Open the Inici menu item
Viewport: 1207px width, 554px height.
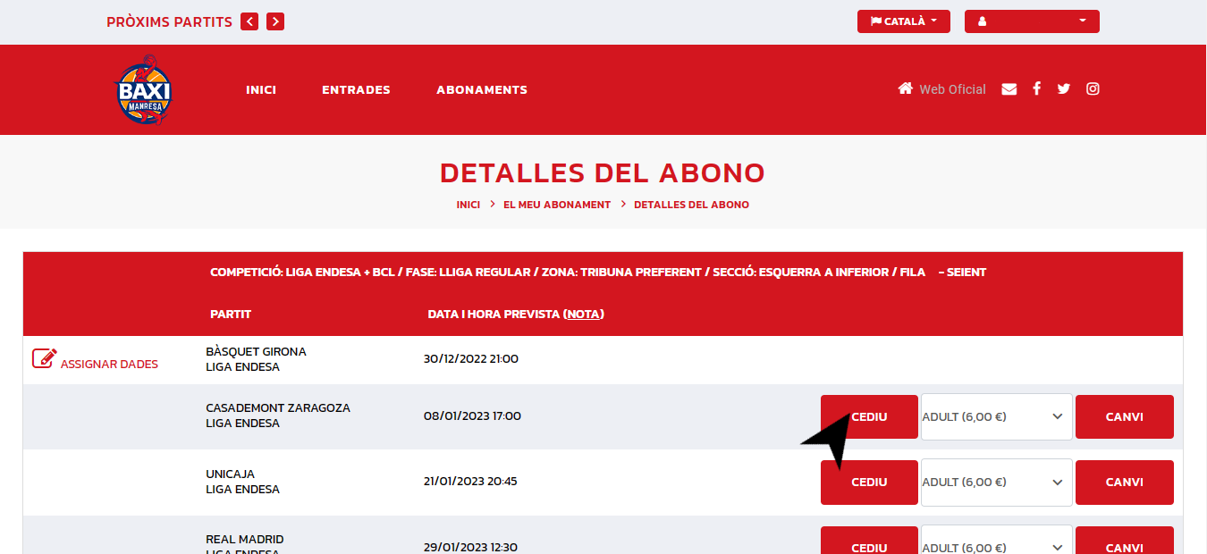point(261,89)
